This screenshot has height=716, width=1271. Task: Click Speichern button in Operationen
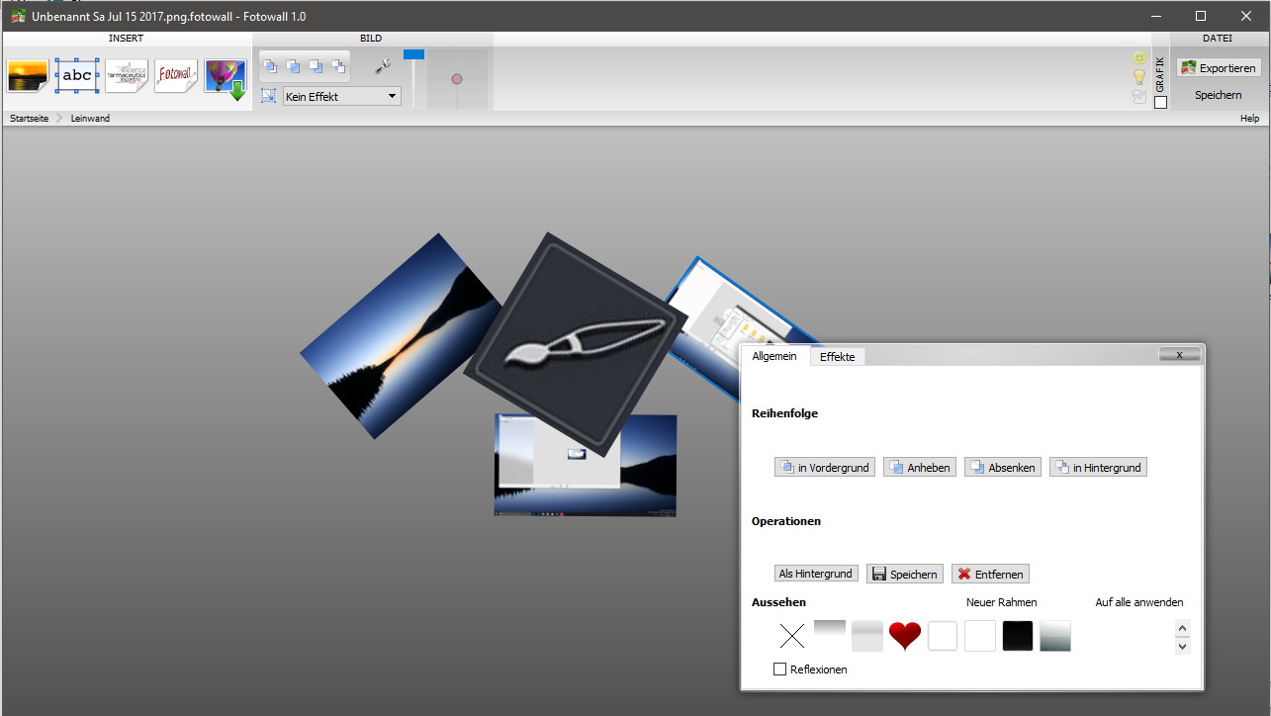coord(905,574)
